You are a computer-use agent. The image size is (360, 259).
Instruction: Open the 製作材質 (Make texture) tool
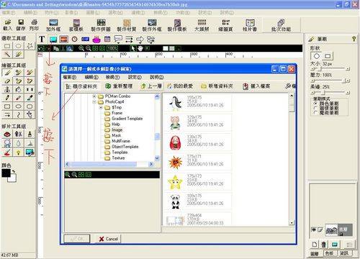pos(127,25)
